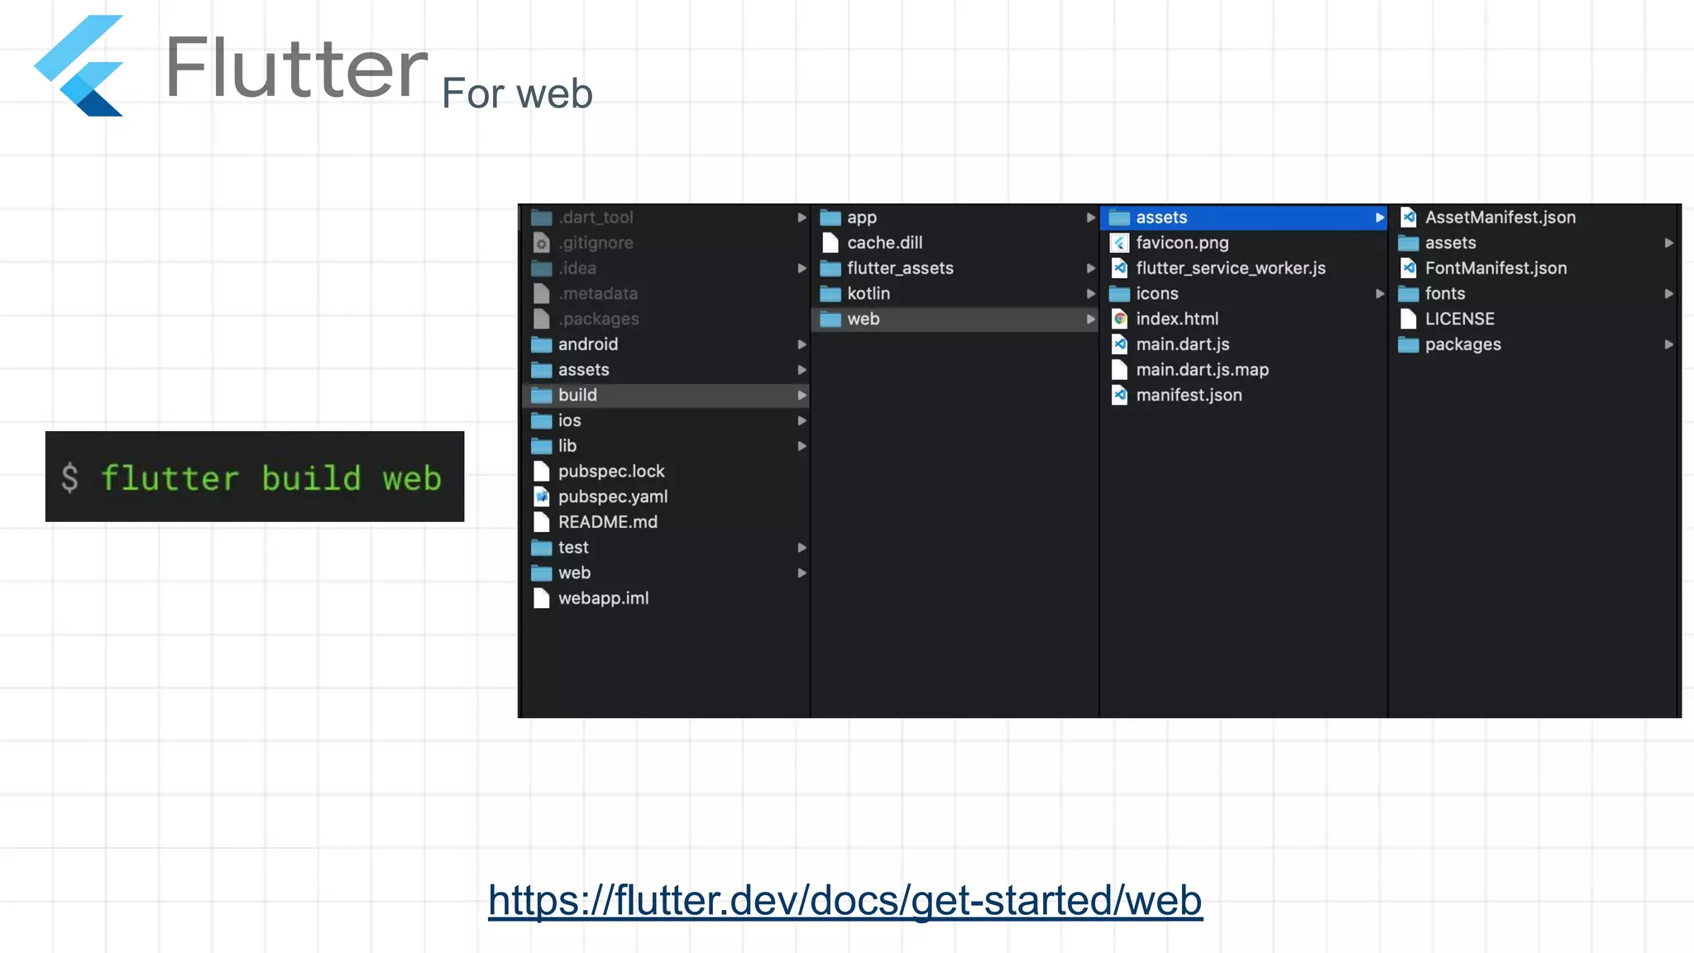This screenshot has height=953, width=1694.
Task: Expand the flutter_assets folder arrow
Action: [x=1090, y=268]
